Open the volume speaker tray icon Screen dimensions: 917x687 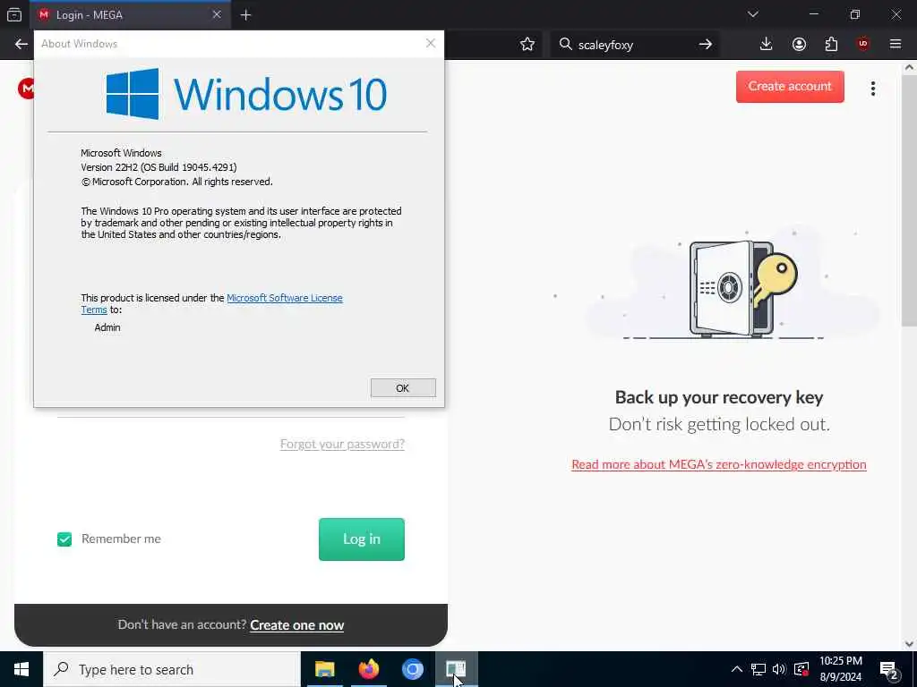click(779, 669)
